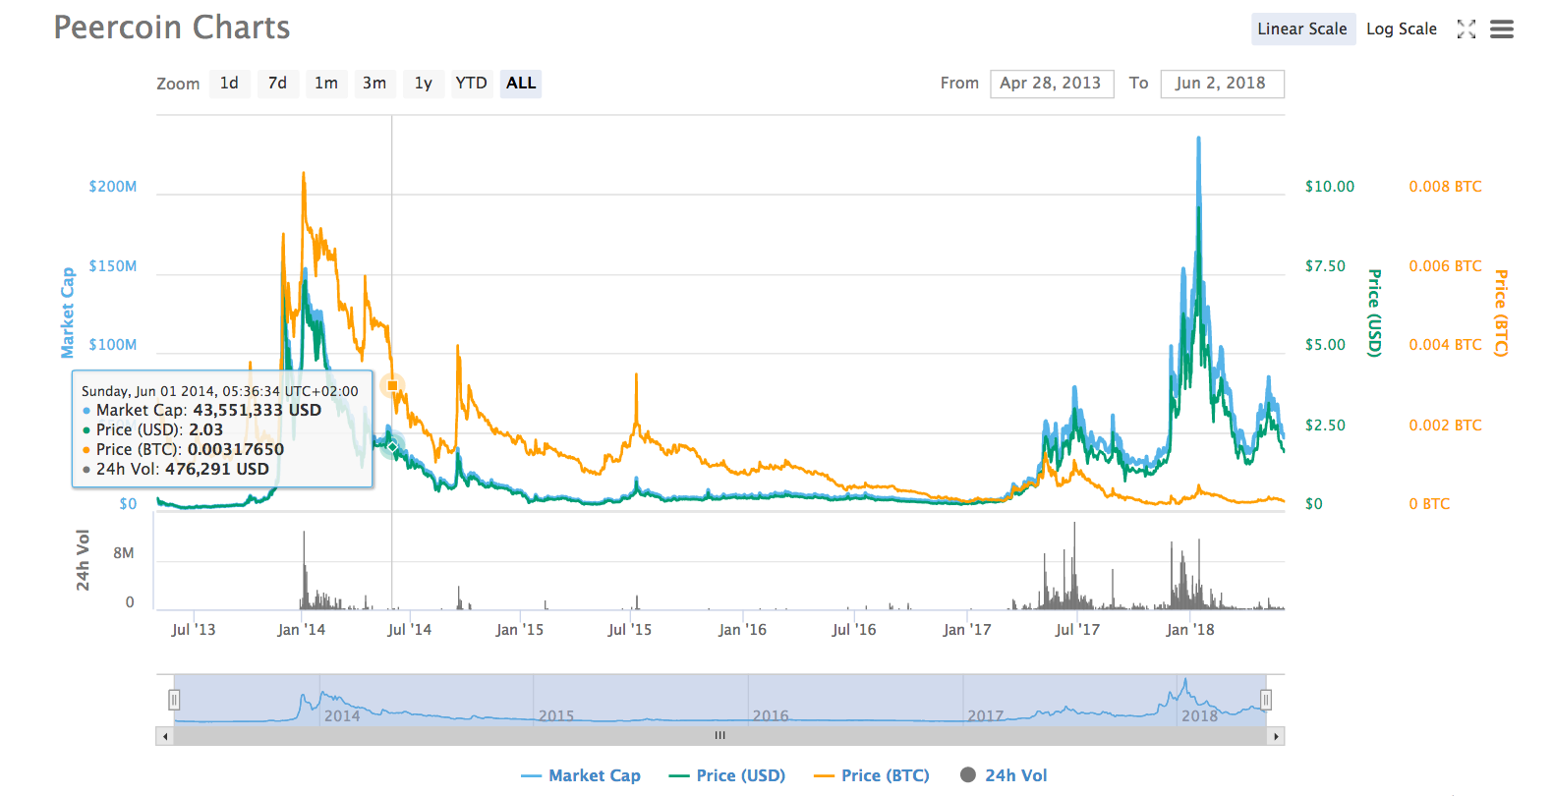Set zoom to 3m
1553x796 pixels.
pyautogui.click(x=374, y=84)
